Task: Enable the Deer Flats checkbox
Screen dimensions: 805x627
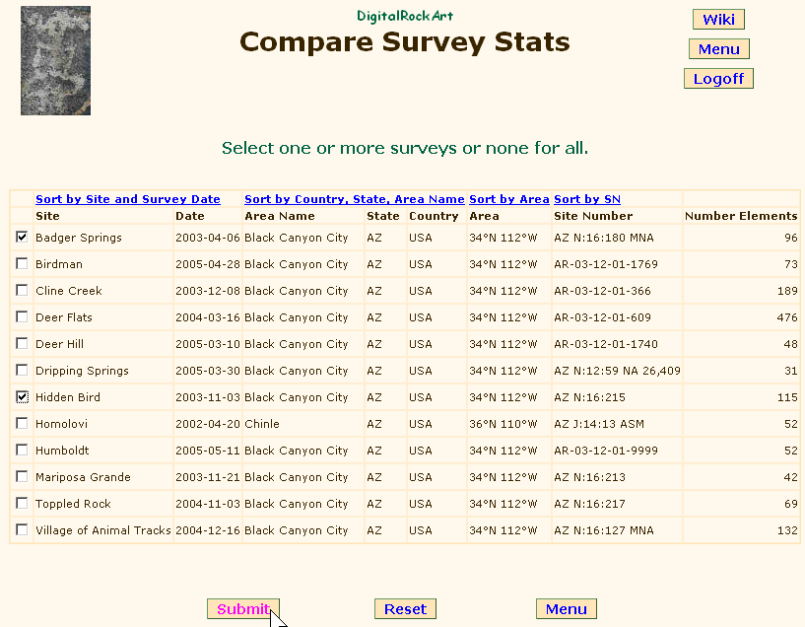Action: [22, 317]
